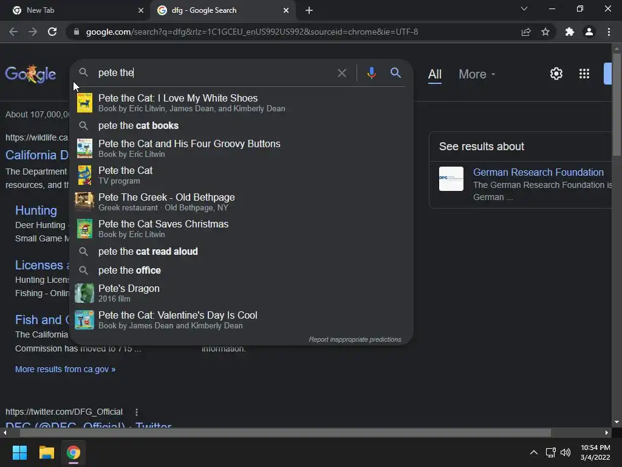Open the Chrome profile menu

(x=589, y=32)
